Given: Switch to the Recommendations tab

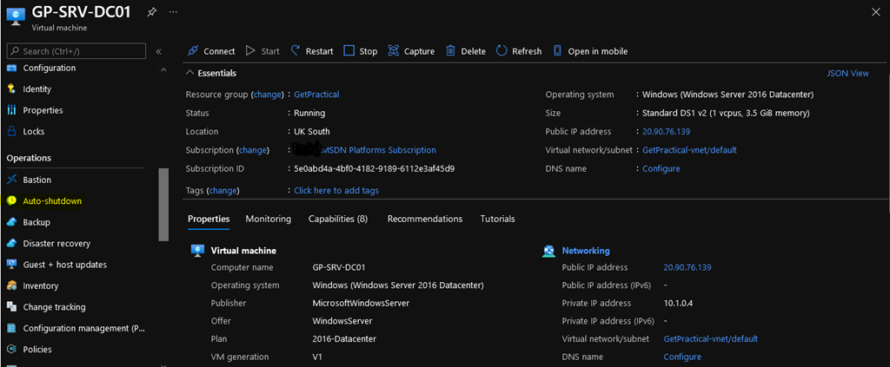Looking at the screenshot, I should click(424, 219).
